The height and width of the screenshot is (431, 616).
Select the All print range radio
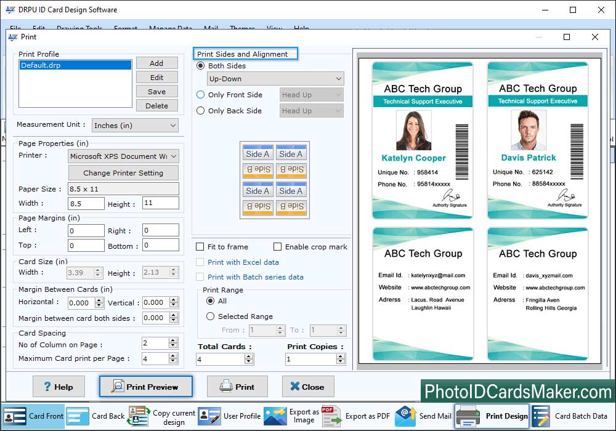coord(211,300)
